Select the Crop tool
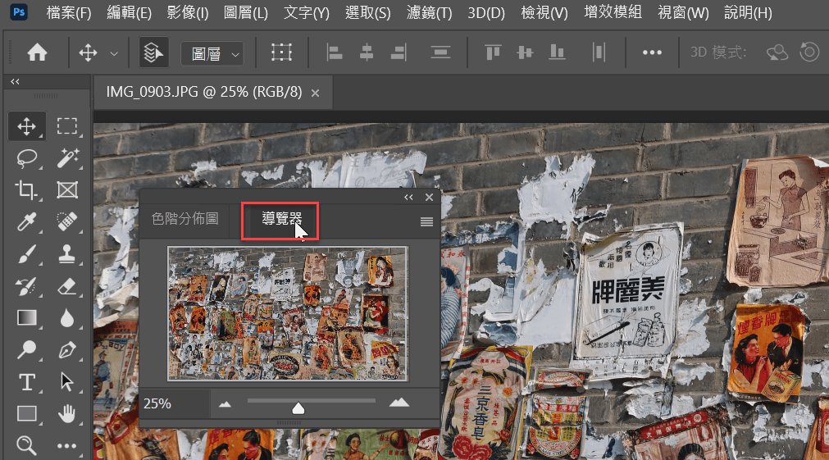 point(26,189)
